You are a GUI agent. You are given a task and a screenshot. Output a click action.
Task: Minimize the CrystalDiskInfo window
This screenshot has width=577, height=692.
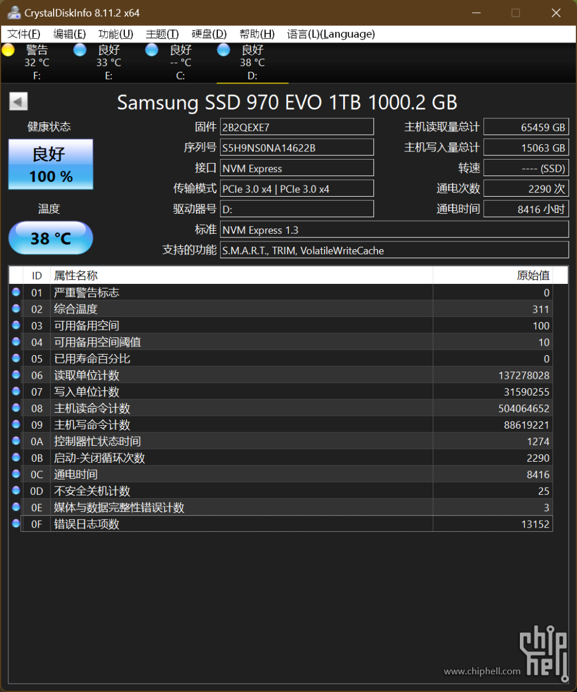tap(476, 13)
